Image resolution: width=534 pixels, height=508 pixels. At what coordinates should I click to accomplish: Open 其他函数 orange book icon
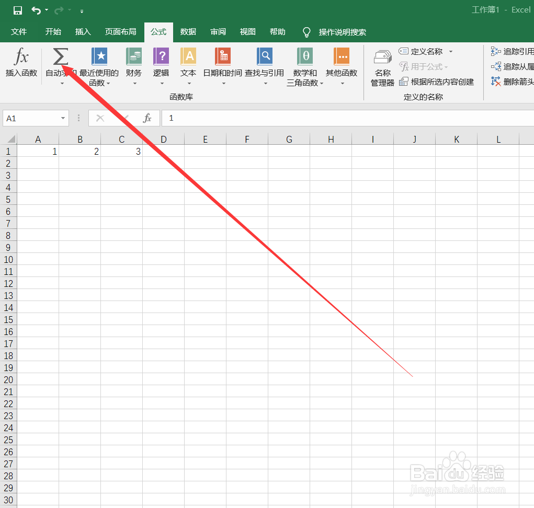pos(342,56)
